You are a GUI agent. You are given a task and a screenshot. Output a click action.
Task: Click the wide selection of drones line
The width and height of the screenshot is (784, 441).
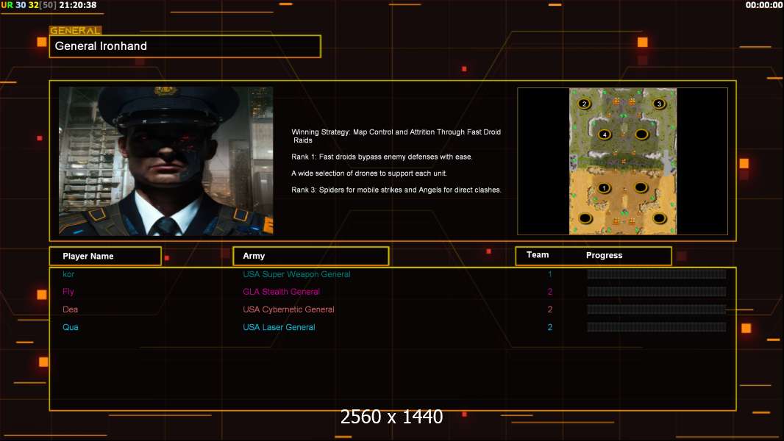(x=369, y=173)
